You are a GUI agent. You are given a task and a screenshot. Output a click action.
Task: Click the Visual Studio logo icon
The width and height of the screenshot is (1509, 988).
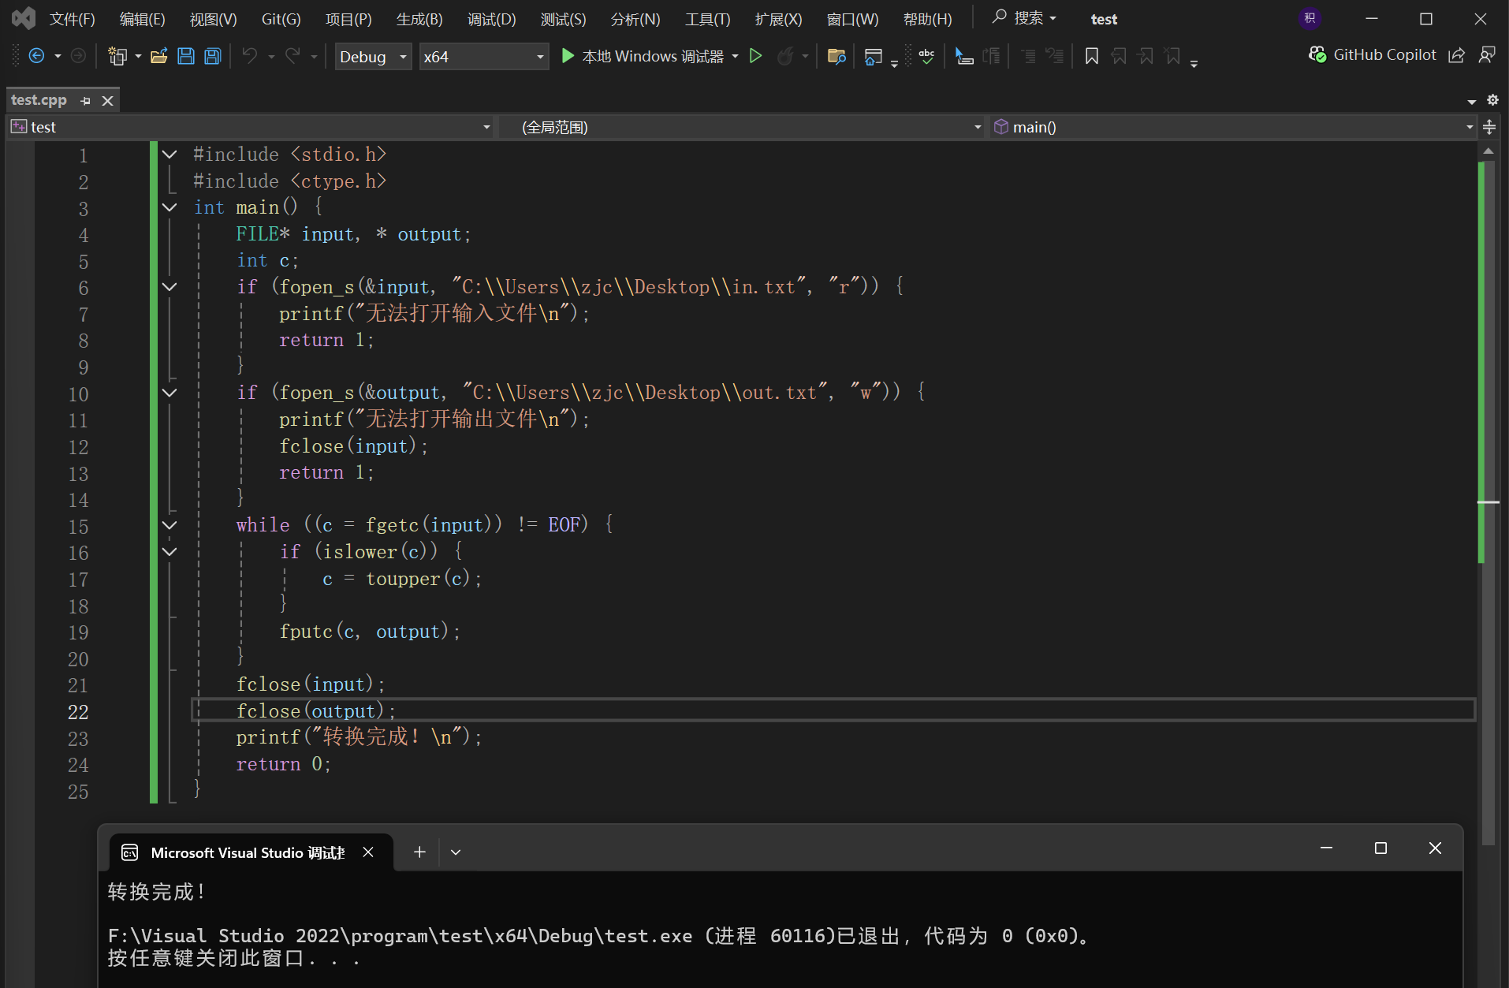point(24,18)
